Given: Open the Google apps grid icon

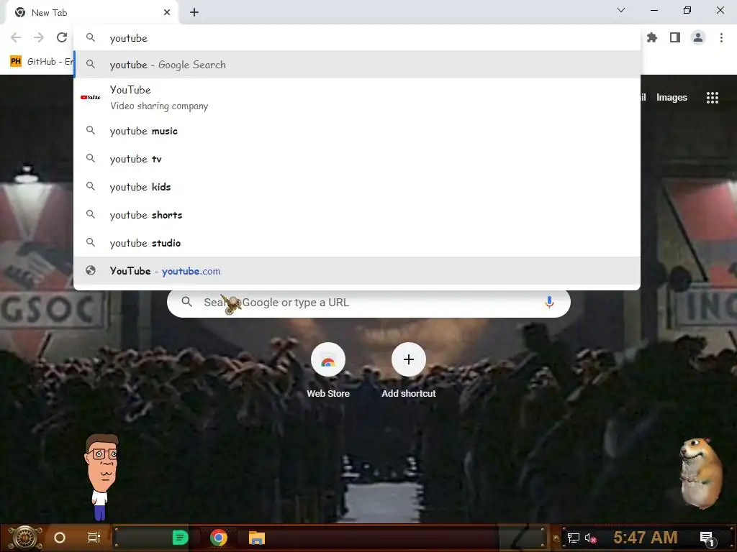Looking at the screenshot, I should point(712,98).
